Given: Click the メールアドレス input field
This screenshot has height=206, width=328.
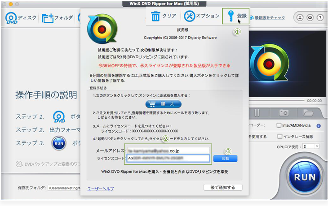Looking at the screenshot, I should (168, 150).
